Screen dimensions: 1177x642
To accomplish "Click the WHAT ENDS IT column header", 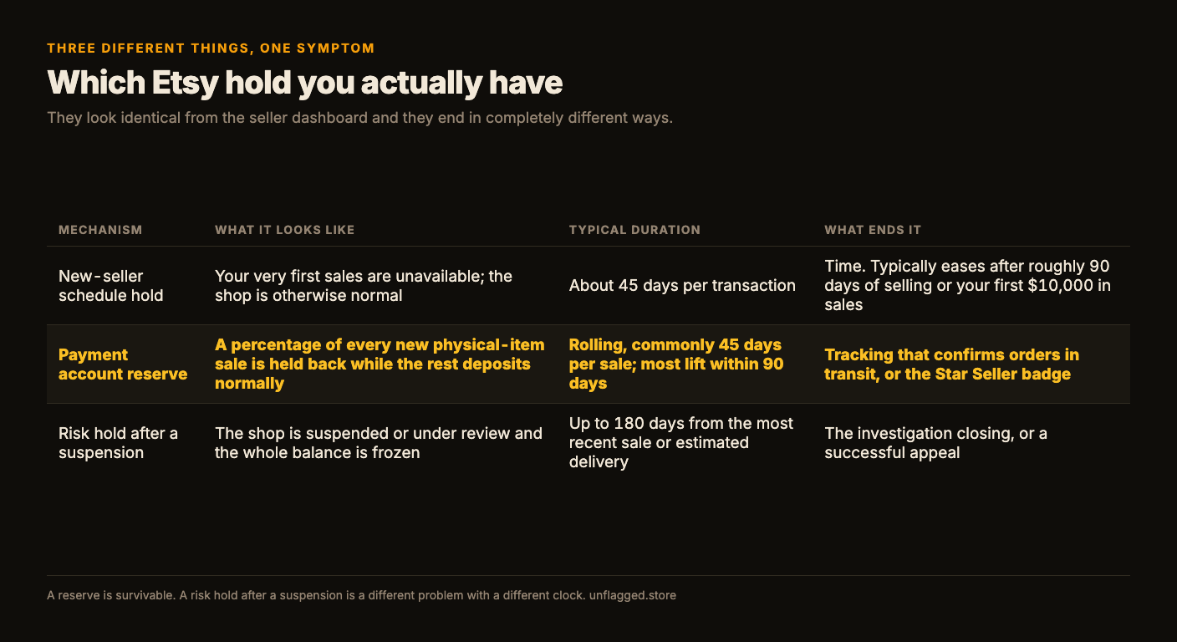I will coord(873,230).
